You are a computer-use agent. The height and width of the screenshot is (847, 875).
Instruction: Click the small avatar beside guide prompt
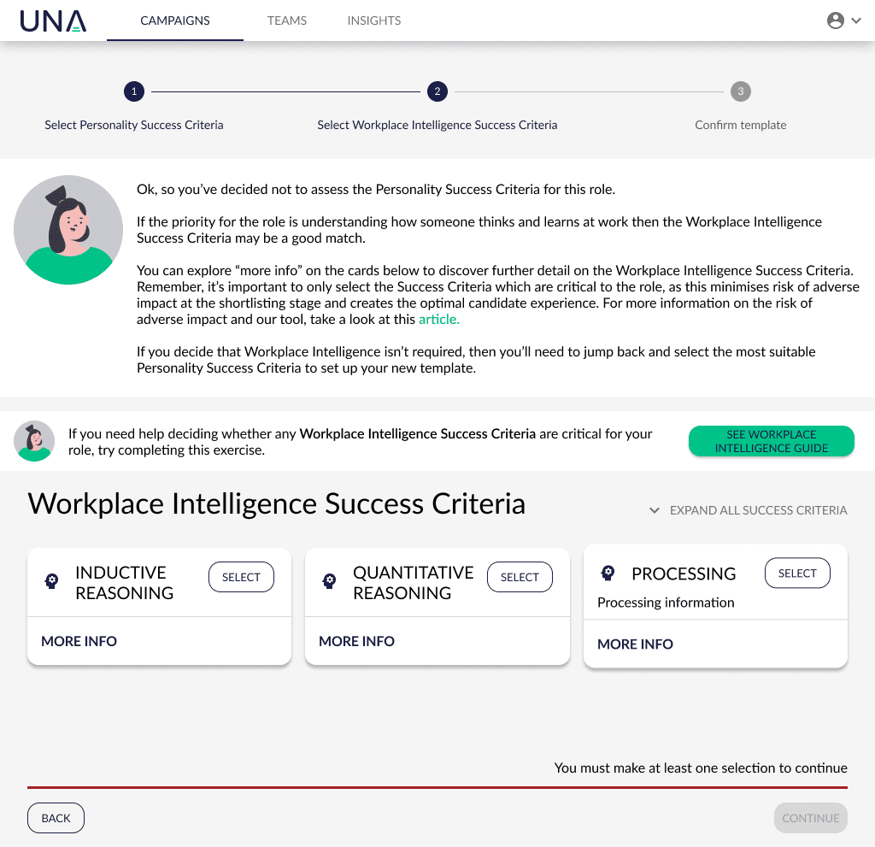pos(34,441)
